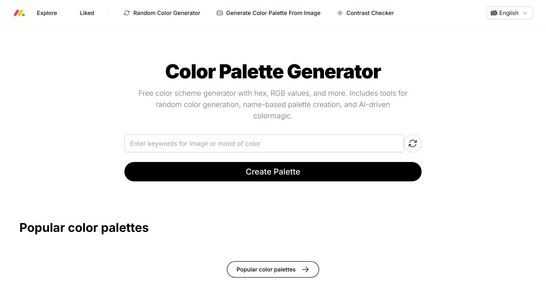The image size is (546, 307).
Task: Navigate to the Contrast Checker tool
Action: (370, 13)
